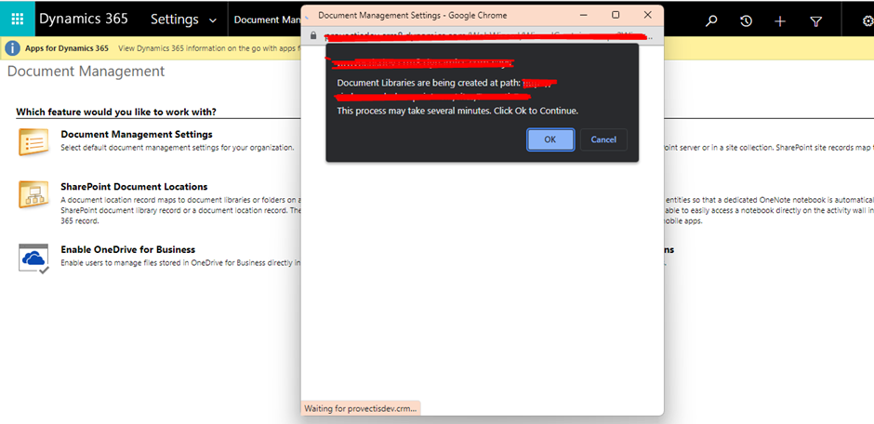874x424 pixels.
Task: Open Document Management Settings link
Action: (137, 134)
